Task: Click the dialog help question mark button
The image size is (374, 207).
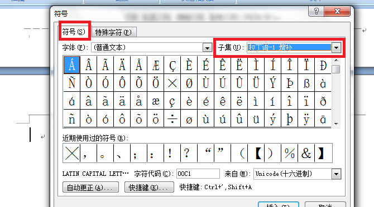Action: [x=317, y=11]
